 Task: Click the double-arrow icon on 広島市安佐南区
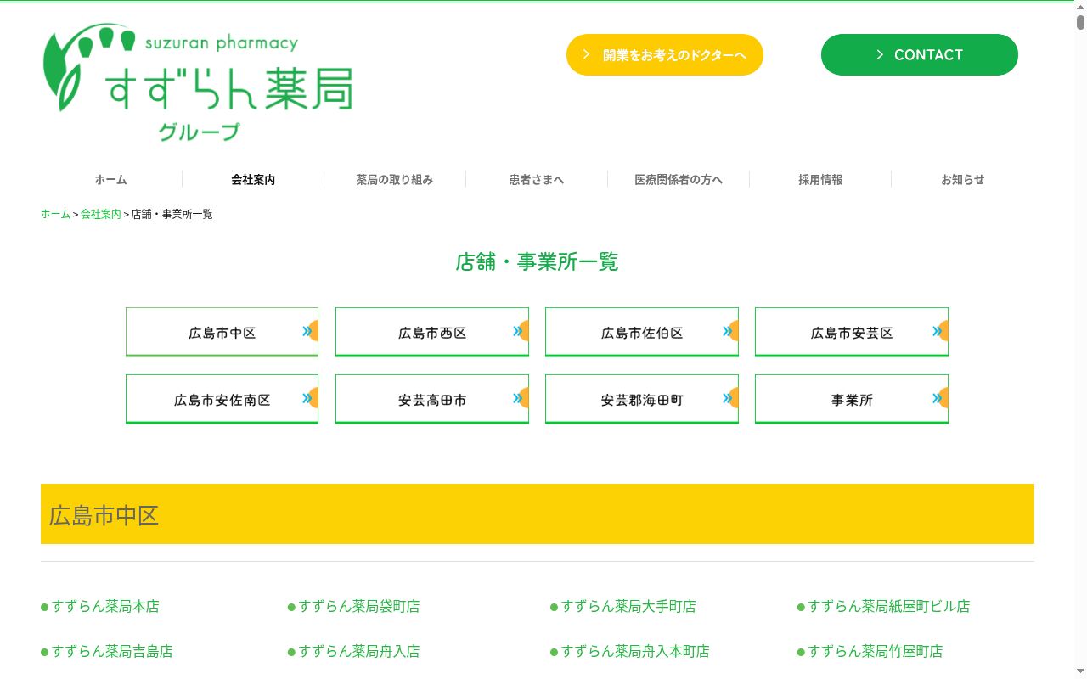pos(307,398)
